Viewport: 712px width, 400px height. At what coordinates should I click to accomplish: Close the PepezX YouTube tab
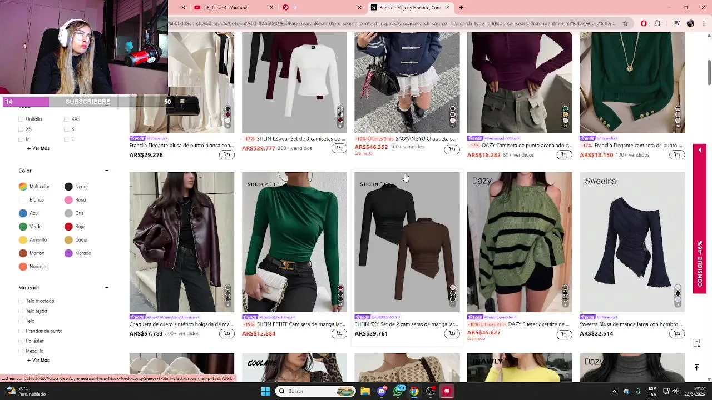click(271, 7)
